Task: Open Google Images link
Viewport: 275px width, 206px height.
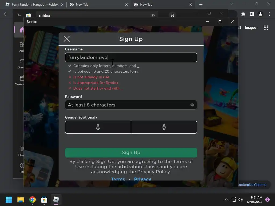Action: coord(251,28)
